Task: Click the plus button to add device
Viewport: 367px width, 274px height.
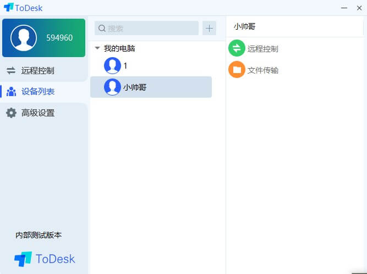Action: click(x=209, y=28)
